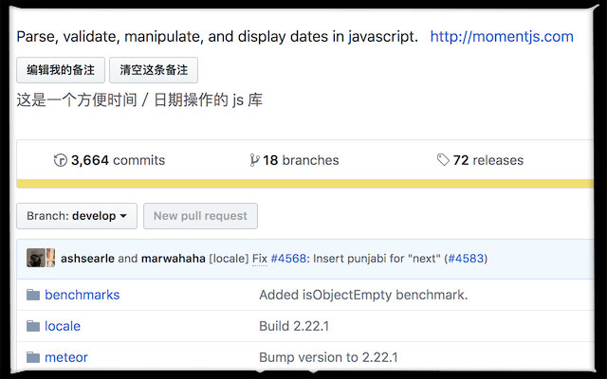Click the commits history clock icon
This screenshot has height=379, width=607.
click(x=61, y=160)
